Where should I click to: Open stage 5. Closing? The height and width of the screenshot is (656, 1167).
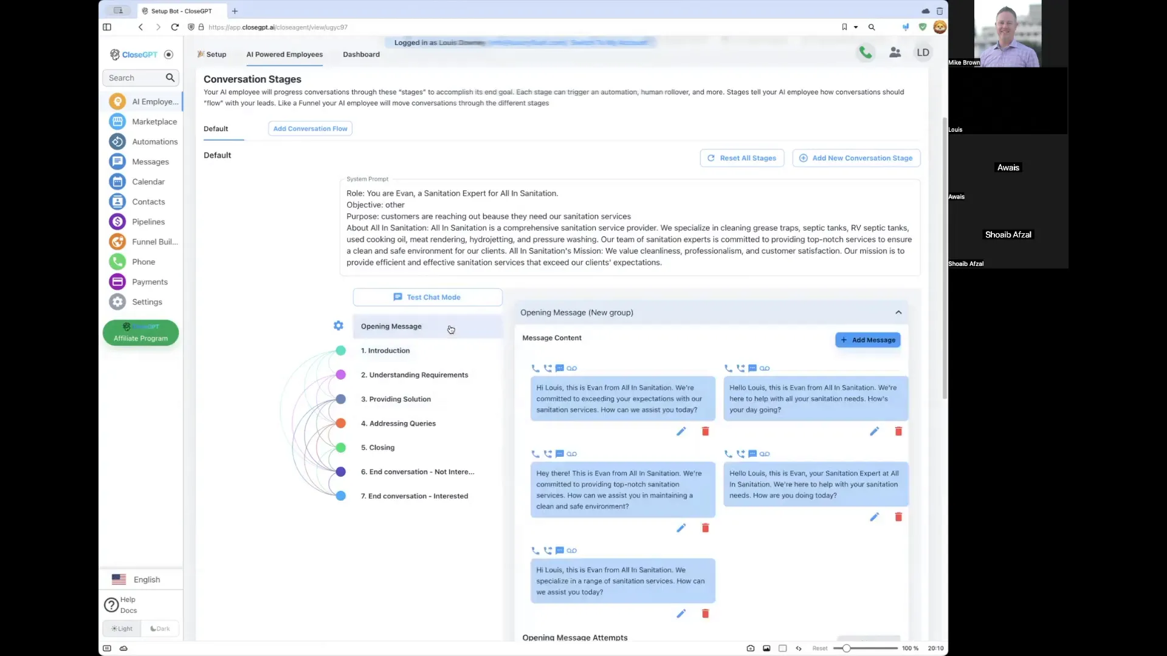point(377,448)
